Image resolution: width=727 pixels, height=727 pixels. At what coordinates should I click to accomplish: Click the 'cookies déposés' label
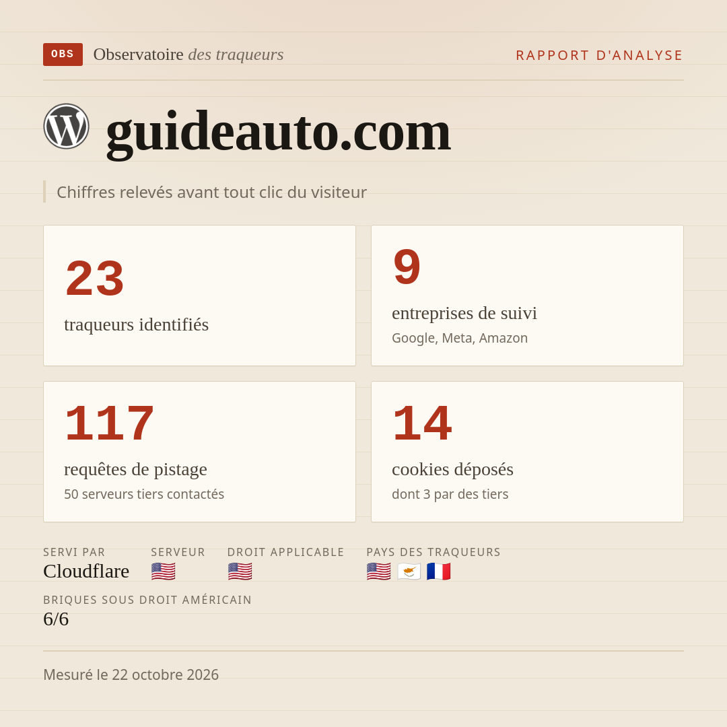point(452,469)
